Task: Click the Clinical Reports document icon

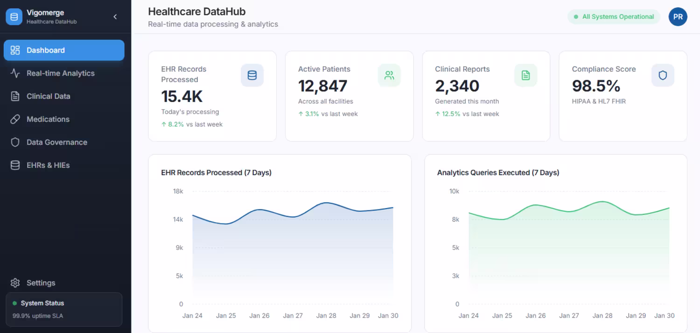Action: [526, 75]
